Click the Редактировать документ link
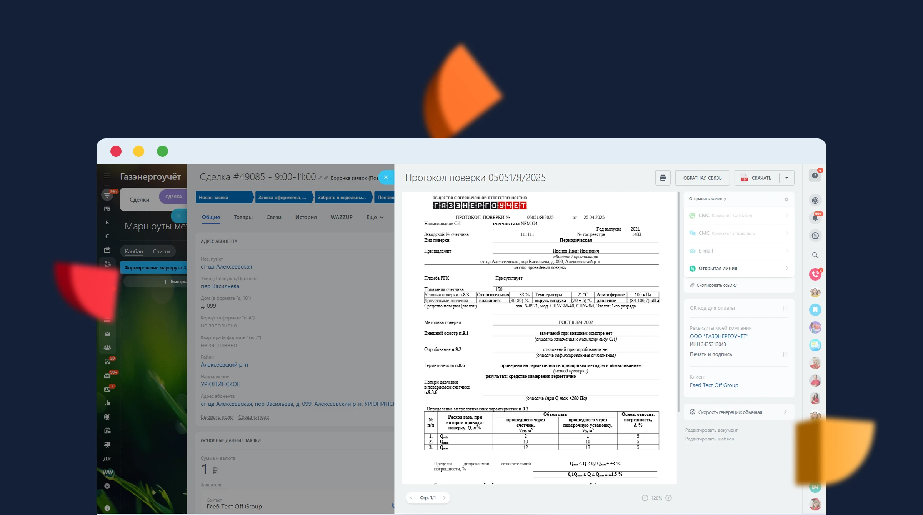This screenshot has width=923, height=515. 711,430
